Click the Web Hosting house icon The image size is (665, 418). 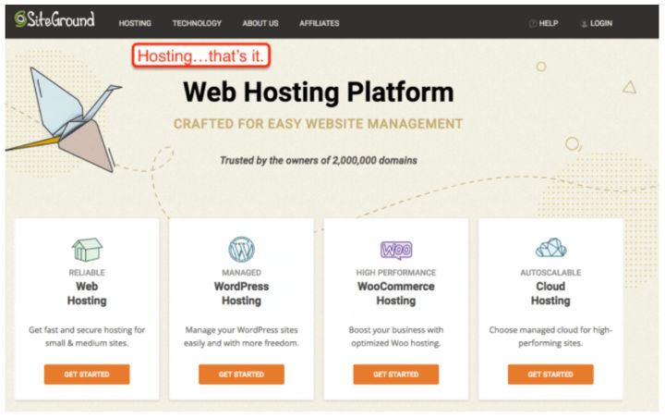tap(87, 249)
